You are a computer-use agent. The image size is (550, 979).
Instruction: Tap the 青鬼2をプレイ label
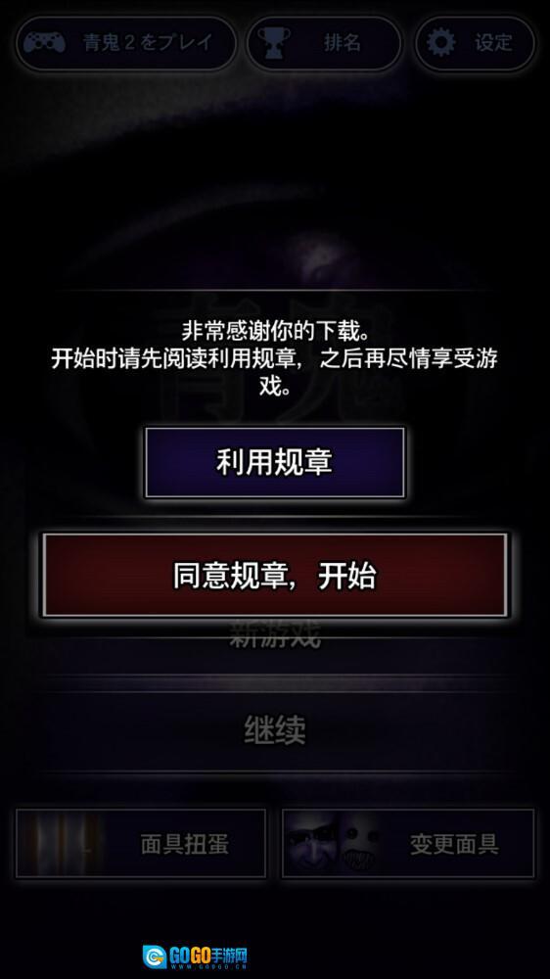(148, 42)
